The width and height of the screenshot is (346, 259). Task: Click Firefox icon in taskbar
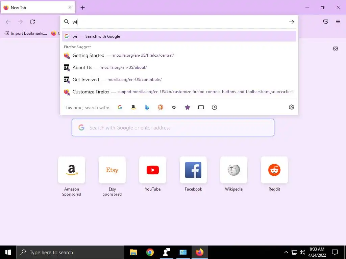(x=199, y=252)
